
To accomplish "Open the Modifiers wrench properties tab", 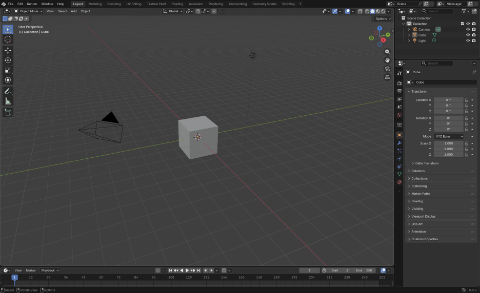I will pyautogui.click(x=399, y=143).
